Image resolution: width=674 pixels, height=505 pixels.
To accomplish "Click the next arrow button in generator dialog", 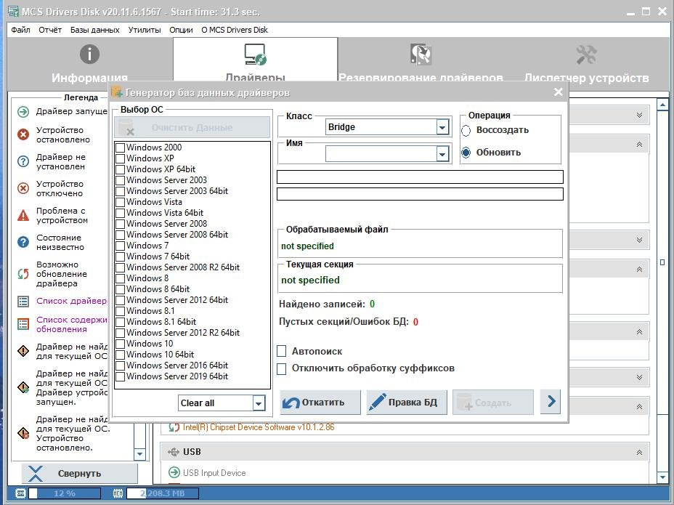I will point(551,402).
